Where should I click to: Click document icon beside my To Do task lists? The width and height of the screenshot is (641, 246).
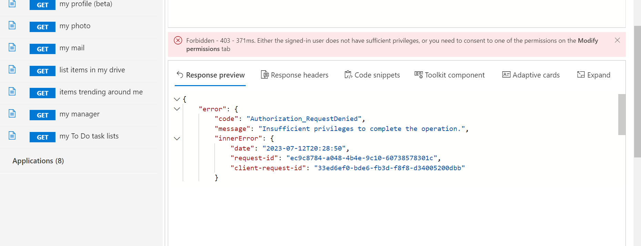point(12,136)
